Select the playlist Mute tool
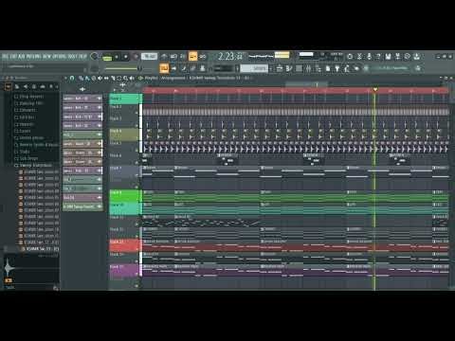 (x=100, y=78)
